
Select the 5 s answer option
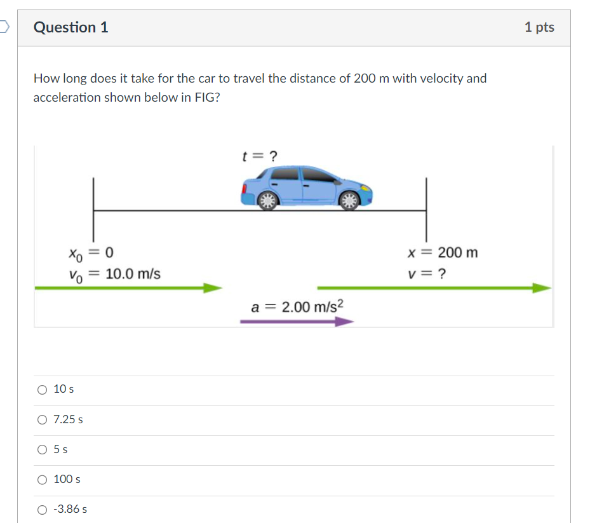(42, 449)
